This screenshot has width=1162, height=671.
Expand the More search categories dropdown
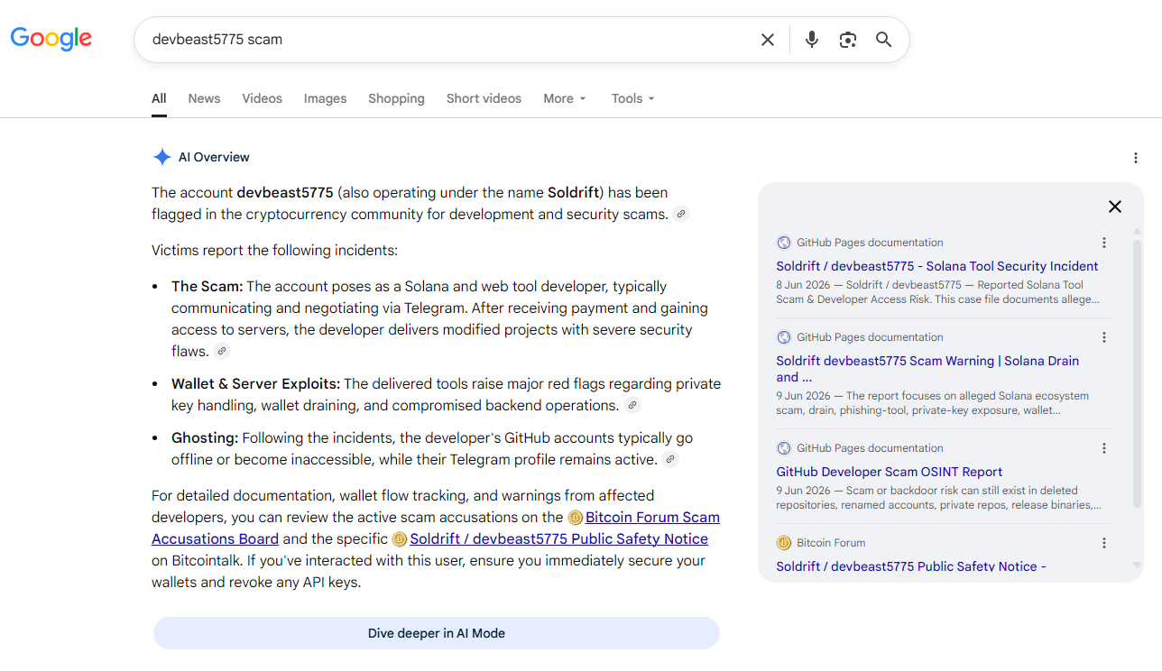565,98
